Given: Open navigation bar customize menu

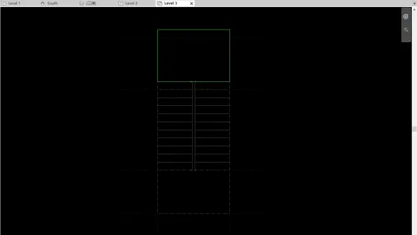Looking at the screenshot, I should (409, 40).
